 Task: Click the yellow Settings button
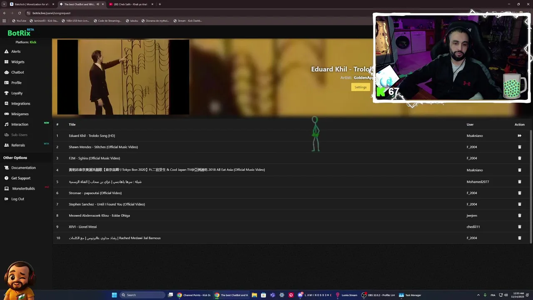[x=360, y=87]
